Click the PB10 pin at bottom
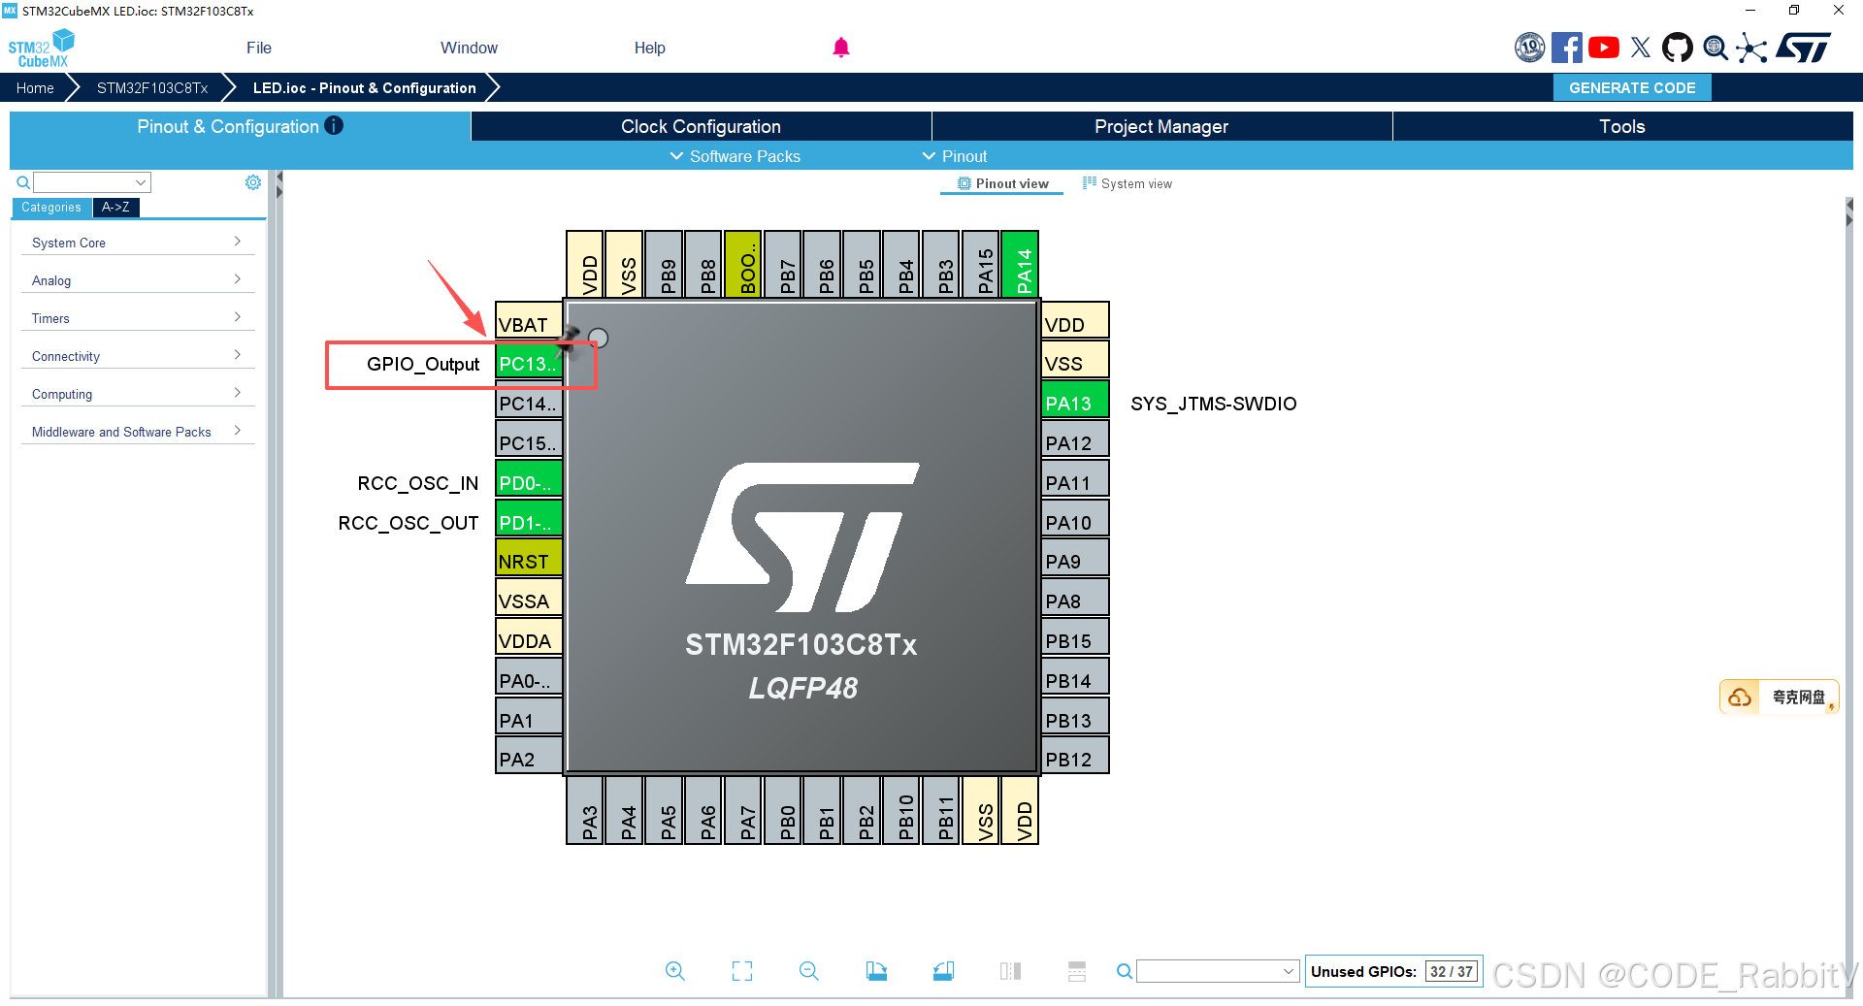The image size is (1863, 1006). coord(902,811)
